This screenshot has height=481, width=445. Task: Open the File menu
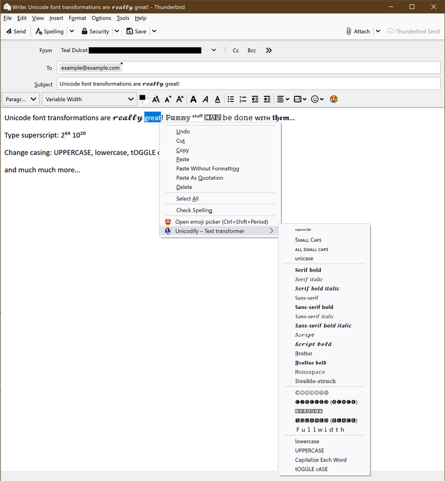(x=7, y=18)
